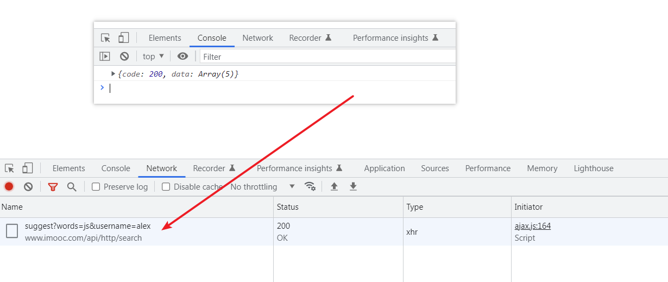668x282 pixels.
Task: Open the No throttling dropdown
Action: click(263, 187)
